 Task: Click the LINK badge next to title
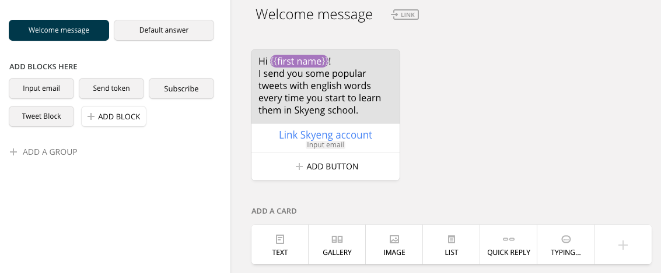405,15
